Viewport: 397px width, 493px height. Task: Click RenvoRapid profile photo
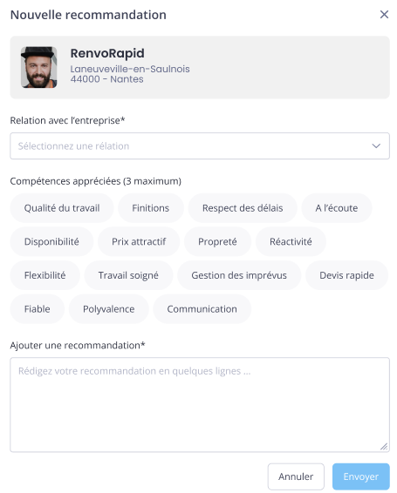click(x=38, y=67)
